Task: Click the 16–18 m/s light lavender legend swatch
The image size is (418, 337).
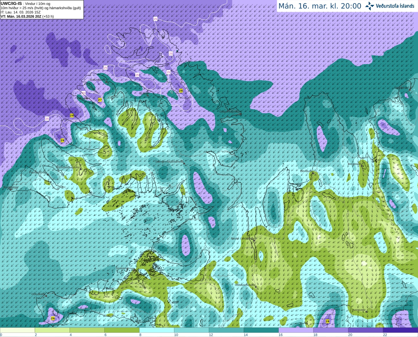Action: pos(296,330)
